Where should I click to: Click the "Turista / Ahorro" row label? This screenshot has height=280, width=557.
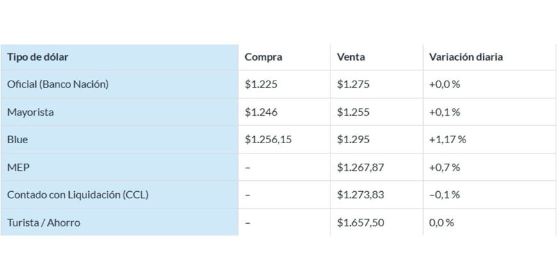pos(44,222)
